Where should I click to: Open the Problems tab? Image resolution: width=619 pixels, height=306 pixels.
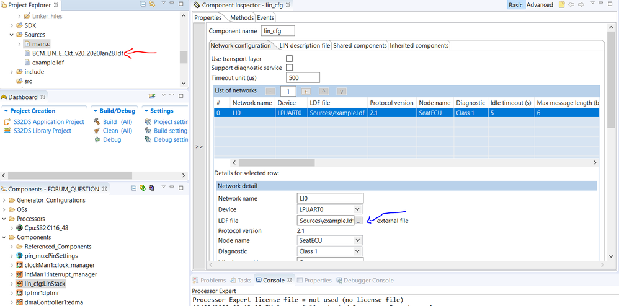[x=209, y=281]
